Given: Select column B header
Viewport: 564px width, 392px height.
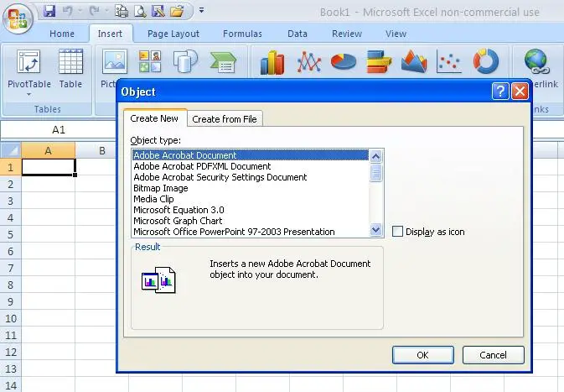Looking at the screenshot, I should click(x=101, y=150).
